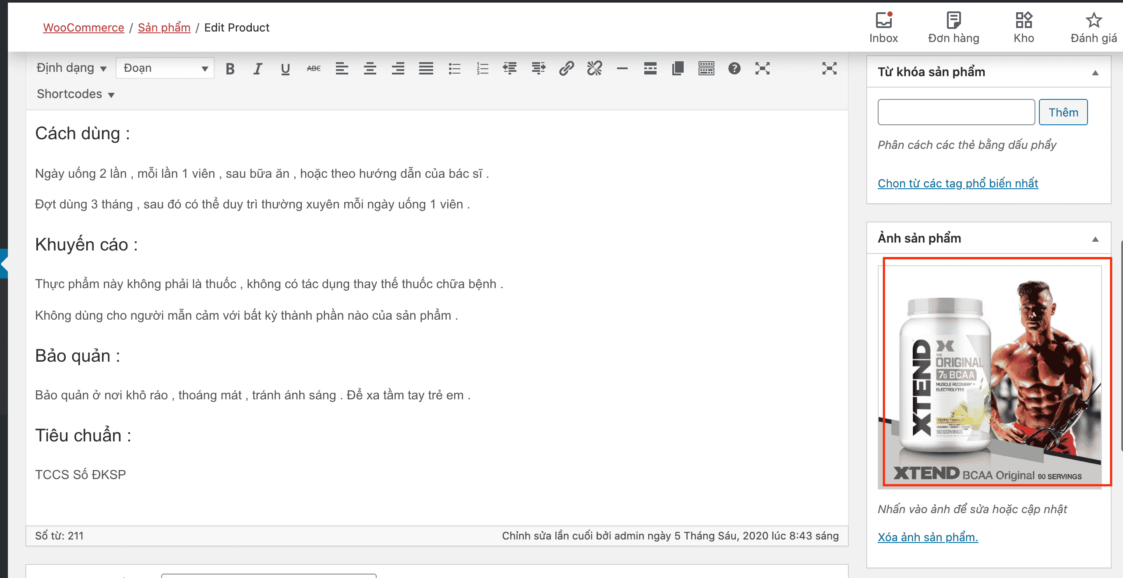Apply underline formatting
The image size is (1123, 578).
tap(286, 69)
